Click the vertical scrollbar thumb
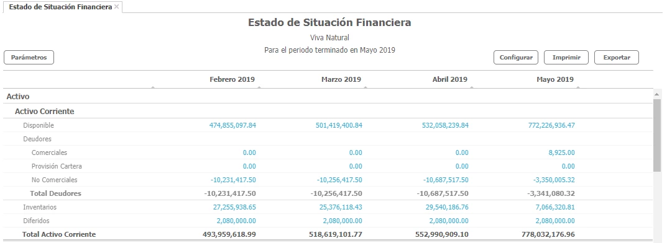 pos(656,136)
